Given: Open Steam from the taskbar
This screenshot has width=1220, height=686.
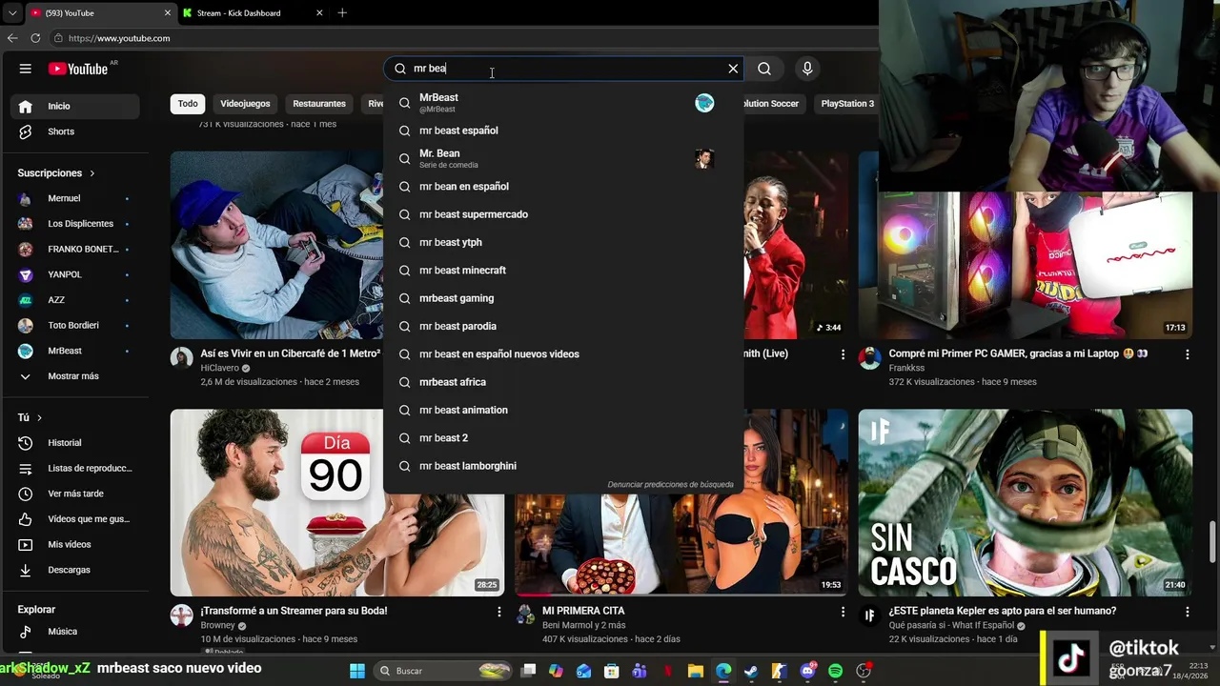Looking at the screenshot, I should [x=751, y=671].
